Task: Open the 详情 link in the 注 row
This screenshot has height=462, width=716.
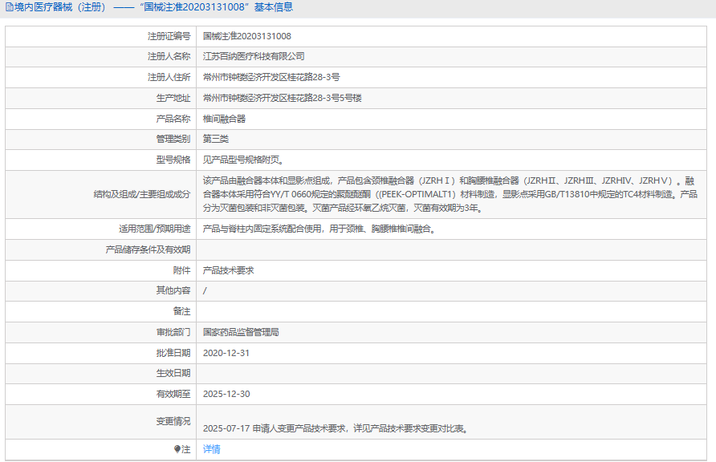Action: coord(211,449)
